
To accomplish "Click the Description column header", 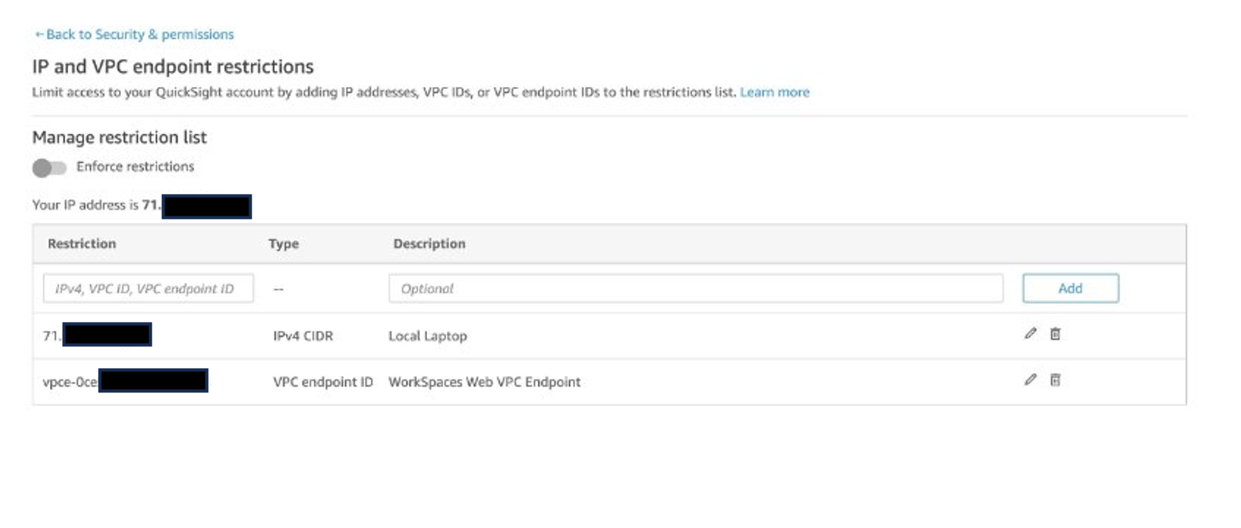I will [429, 244].
